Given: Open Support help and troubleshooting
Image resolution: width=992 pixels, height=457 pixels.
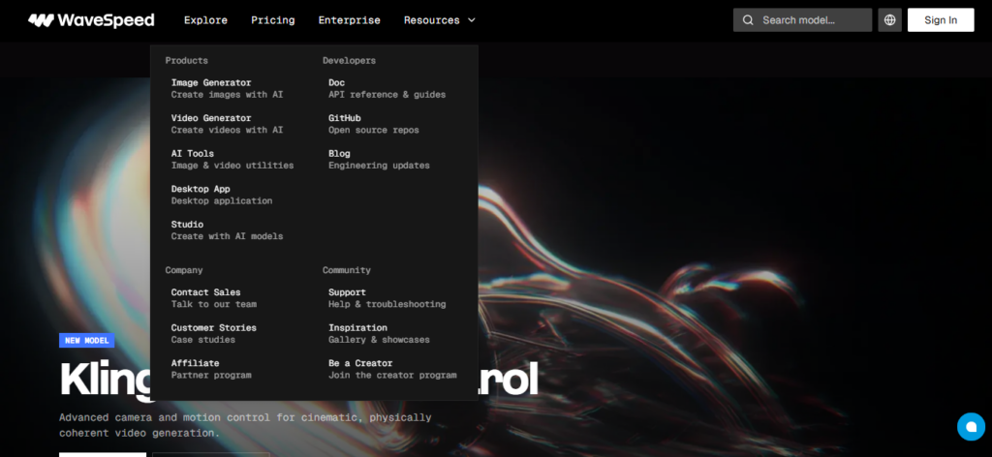Looking at the screenshot, I should point(387,298).
